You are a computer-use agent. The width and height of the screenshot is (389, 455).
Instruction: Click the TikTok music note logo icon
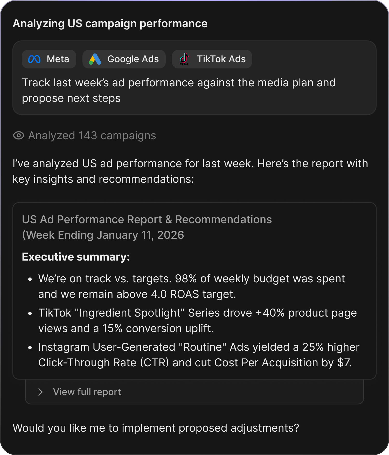(184, 59)
